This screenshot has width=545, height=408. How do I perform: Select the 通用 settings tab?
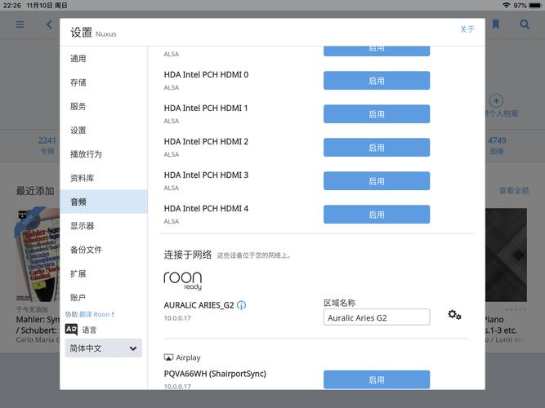tap(104, 58)
